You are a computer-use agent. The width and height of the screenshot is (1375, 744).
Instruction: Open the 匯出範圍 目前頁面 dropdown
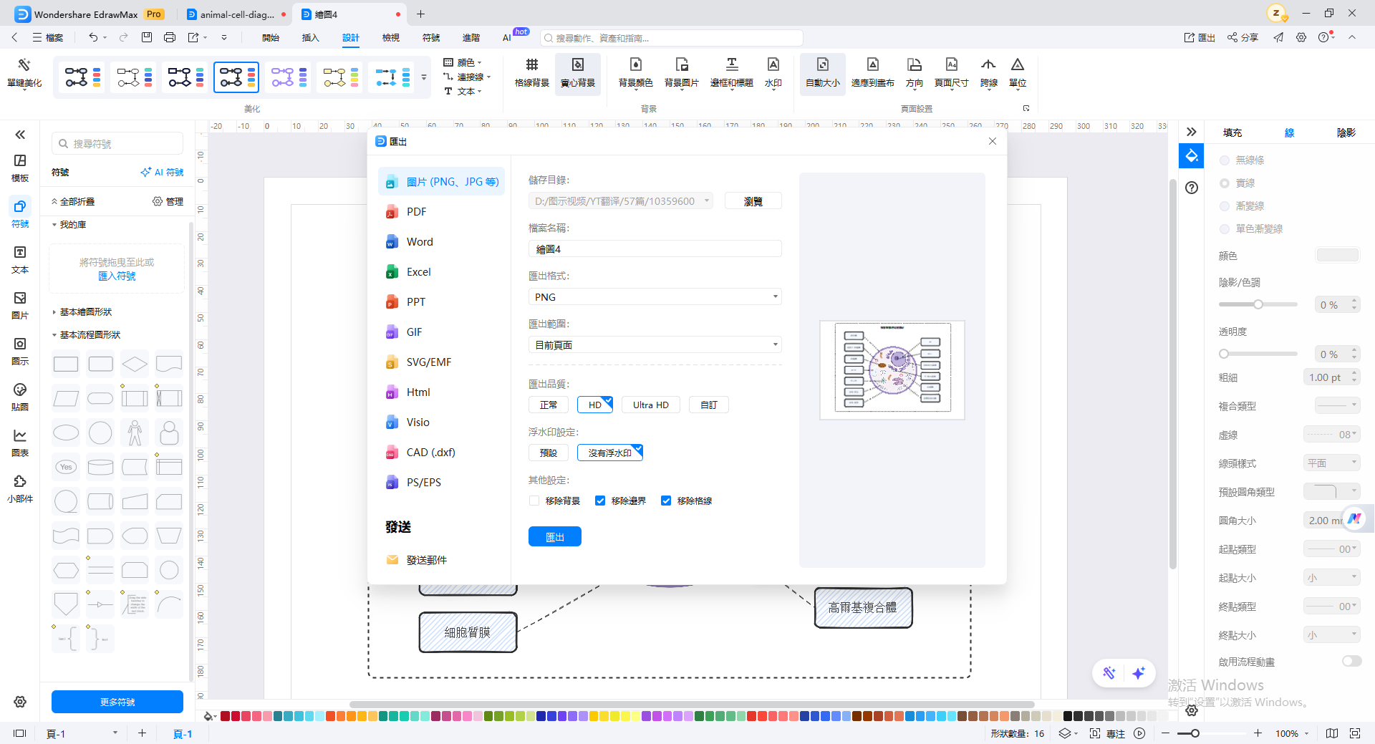click(655, 345)
